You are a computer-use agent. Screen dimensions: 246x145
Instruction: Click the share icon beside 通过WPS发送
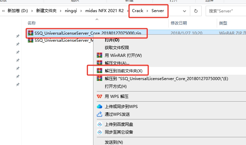coord(99,114)
